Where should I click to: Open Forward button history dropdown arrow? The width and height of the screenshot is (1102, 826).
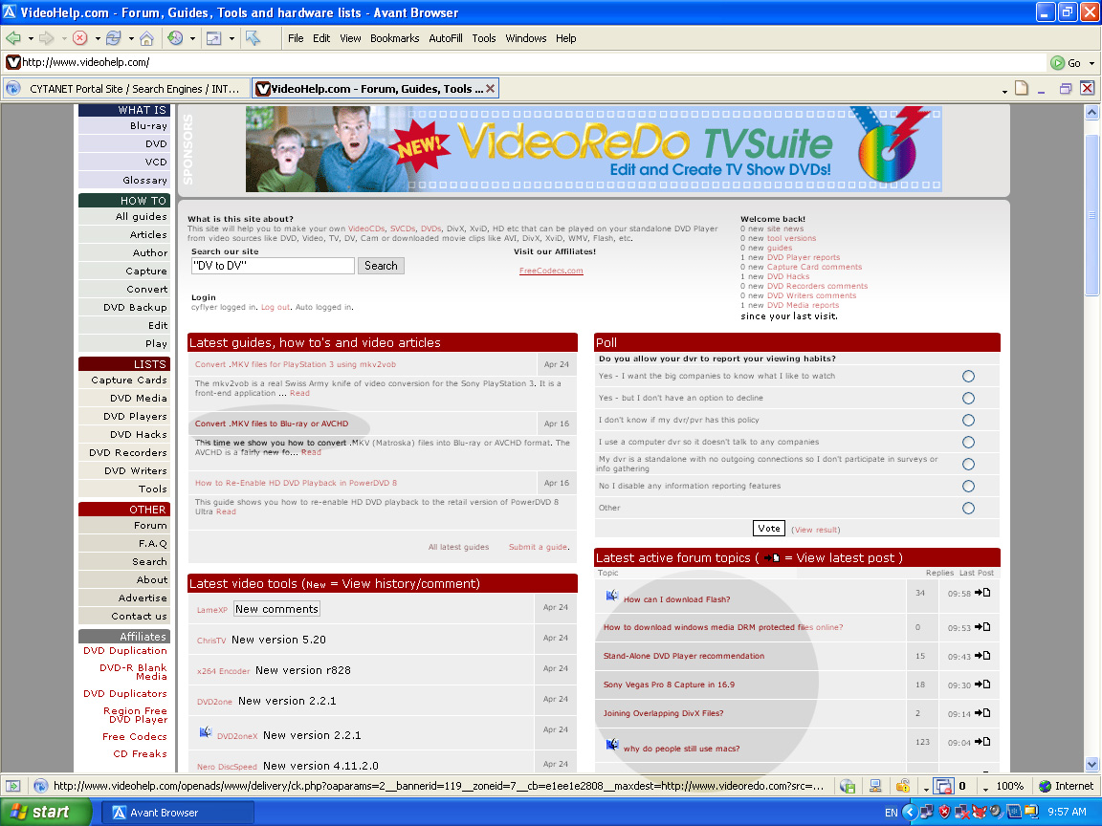click(x=64, y=38)
